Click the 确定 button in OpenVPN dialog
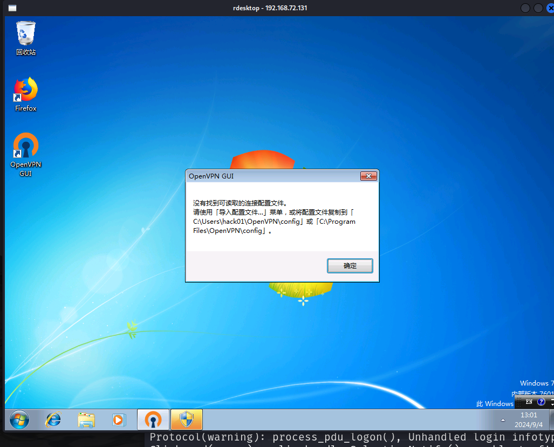Viewport: 554px width, 447px height. point(350,266)
